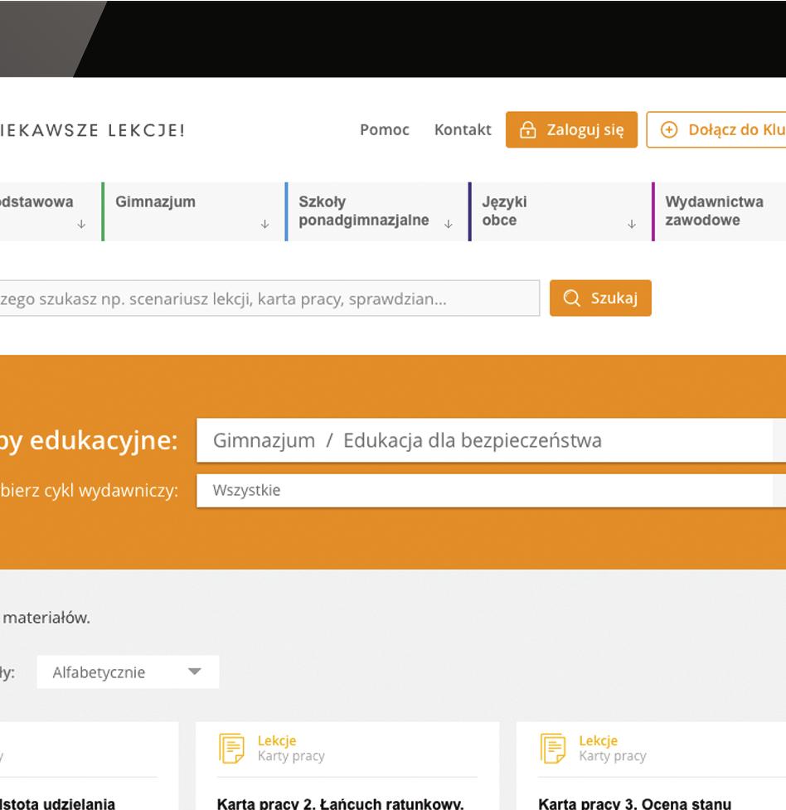Open the Gimnazjum / Edukacja dla bezpieczeństwa dropdown

pos(491,440)
